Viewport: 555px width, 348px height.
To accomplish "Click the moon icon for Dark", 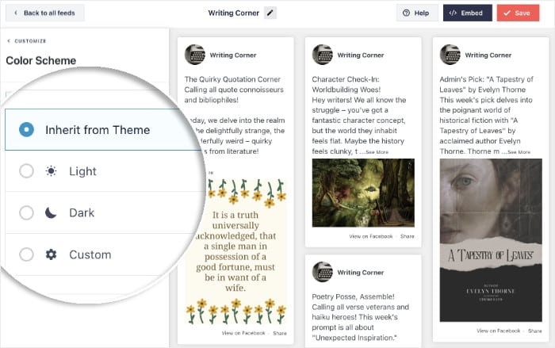I will click(x=51, y=213).
